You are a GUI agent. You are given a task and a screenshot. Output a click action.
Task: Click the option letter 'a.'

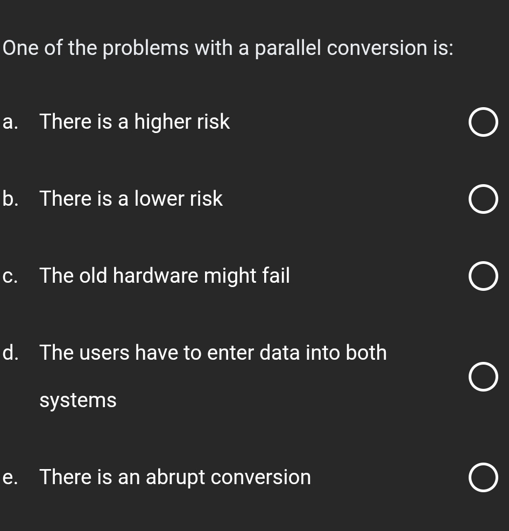point(10,122)
